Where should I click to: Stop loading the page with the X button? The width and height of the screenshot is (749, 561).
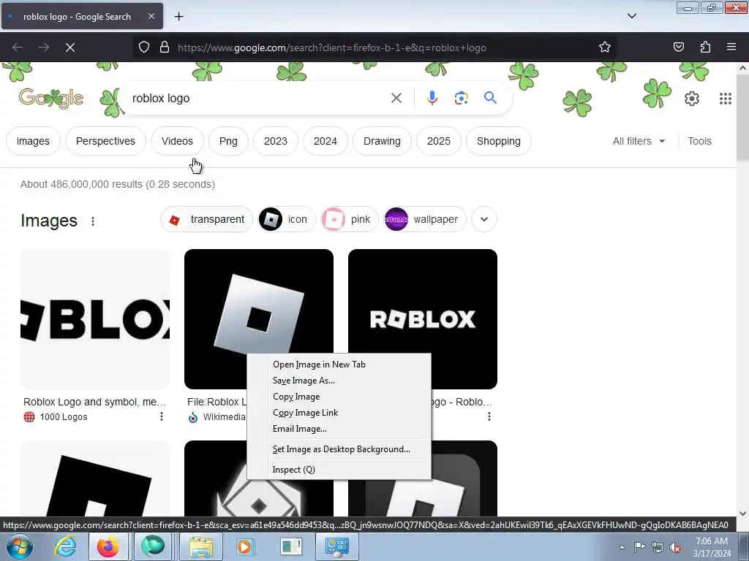pyautogui.click(x=70, y=47)
